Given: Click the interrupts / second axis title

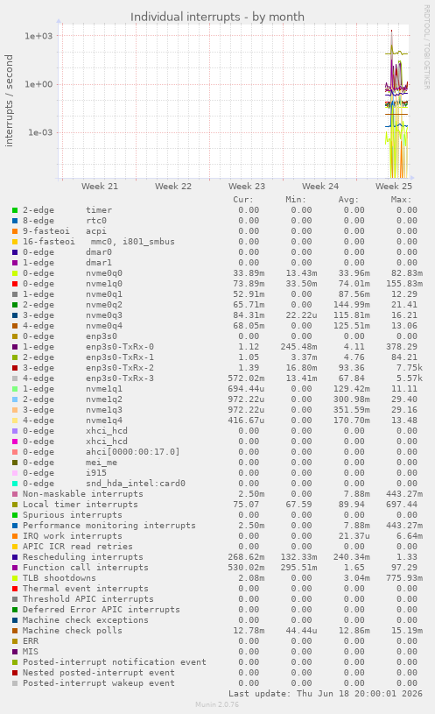Looking at the screenshot, I should pos(9,101).
